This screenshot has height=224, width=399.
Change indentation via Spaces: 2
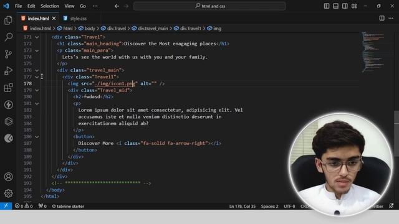(x=269, y=206)
